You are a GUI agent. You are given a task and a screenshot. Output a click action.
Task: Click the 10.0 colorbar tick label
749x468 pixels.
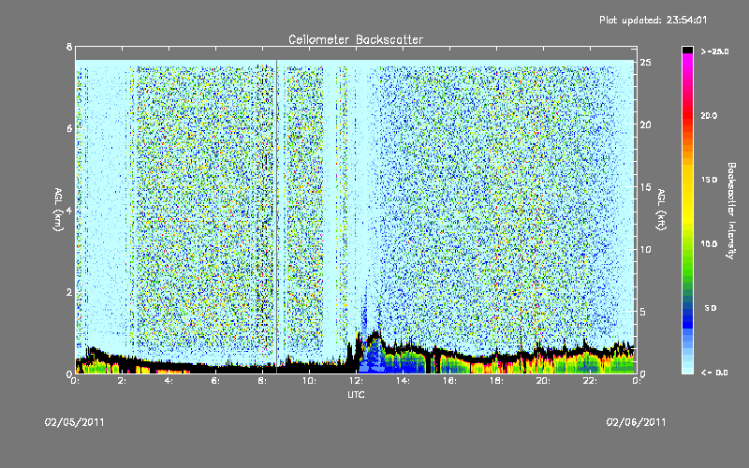coord(709,244)
